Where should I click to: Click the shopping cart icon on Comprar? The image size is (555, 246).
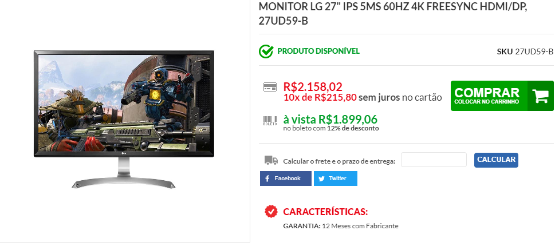pyautogui.click(x=540, y=96)
